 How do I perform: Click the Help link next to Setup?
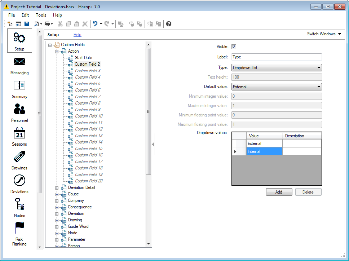coord(77,35)
